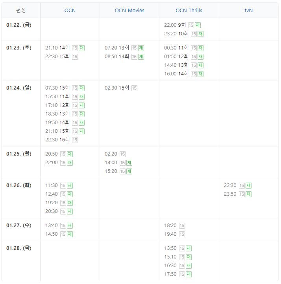Image resolution: width=281 pixels, height=284 pixels.
Task: Click the 15 rating badge beside 18:20
Action: pos(182,225)
